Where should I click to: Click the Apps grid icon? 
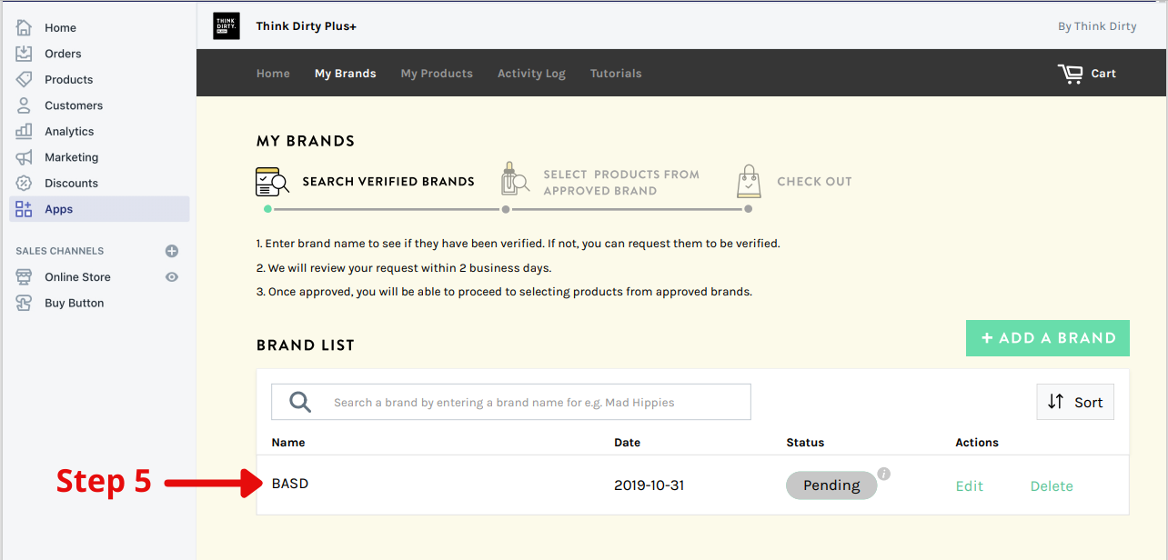24,209
